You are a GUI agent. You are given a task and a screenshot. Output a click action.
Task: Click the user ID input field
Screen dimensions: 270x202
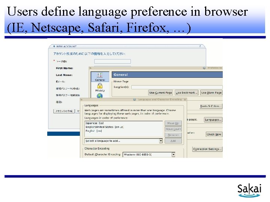pyautogui.click(x=112, y=61)
